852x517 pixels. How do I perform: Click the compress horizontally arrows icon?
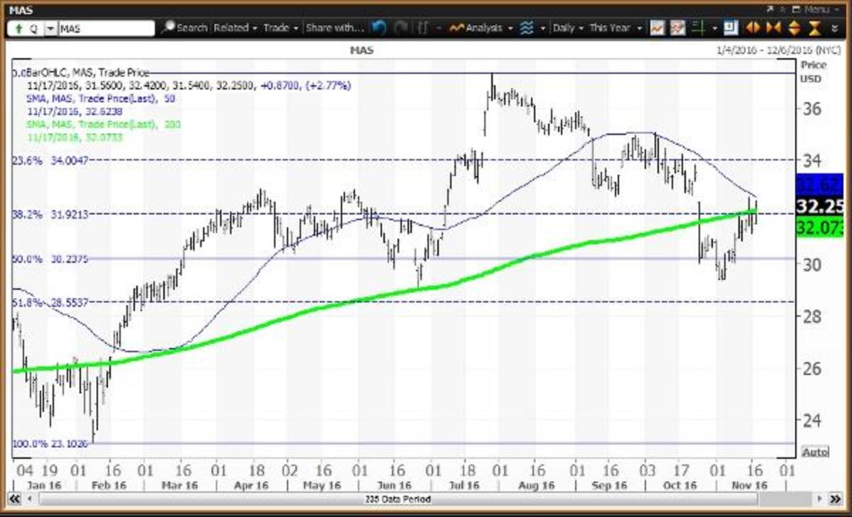774,28
